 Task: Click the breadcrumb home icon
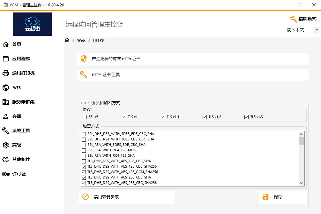pyautogui.click(x=67, y=40)
